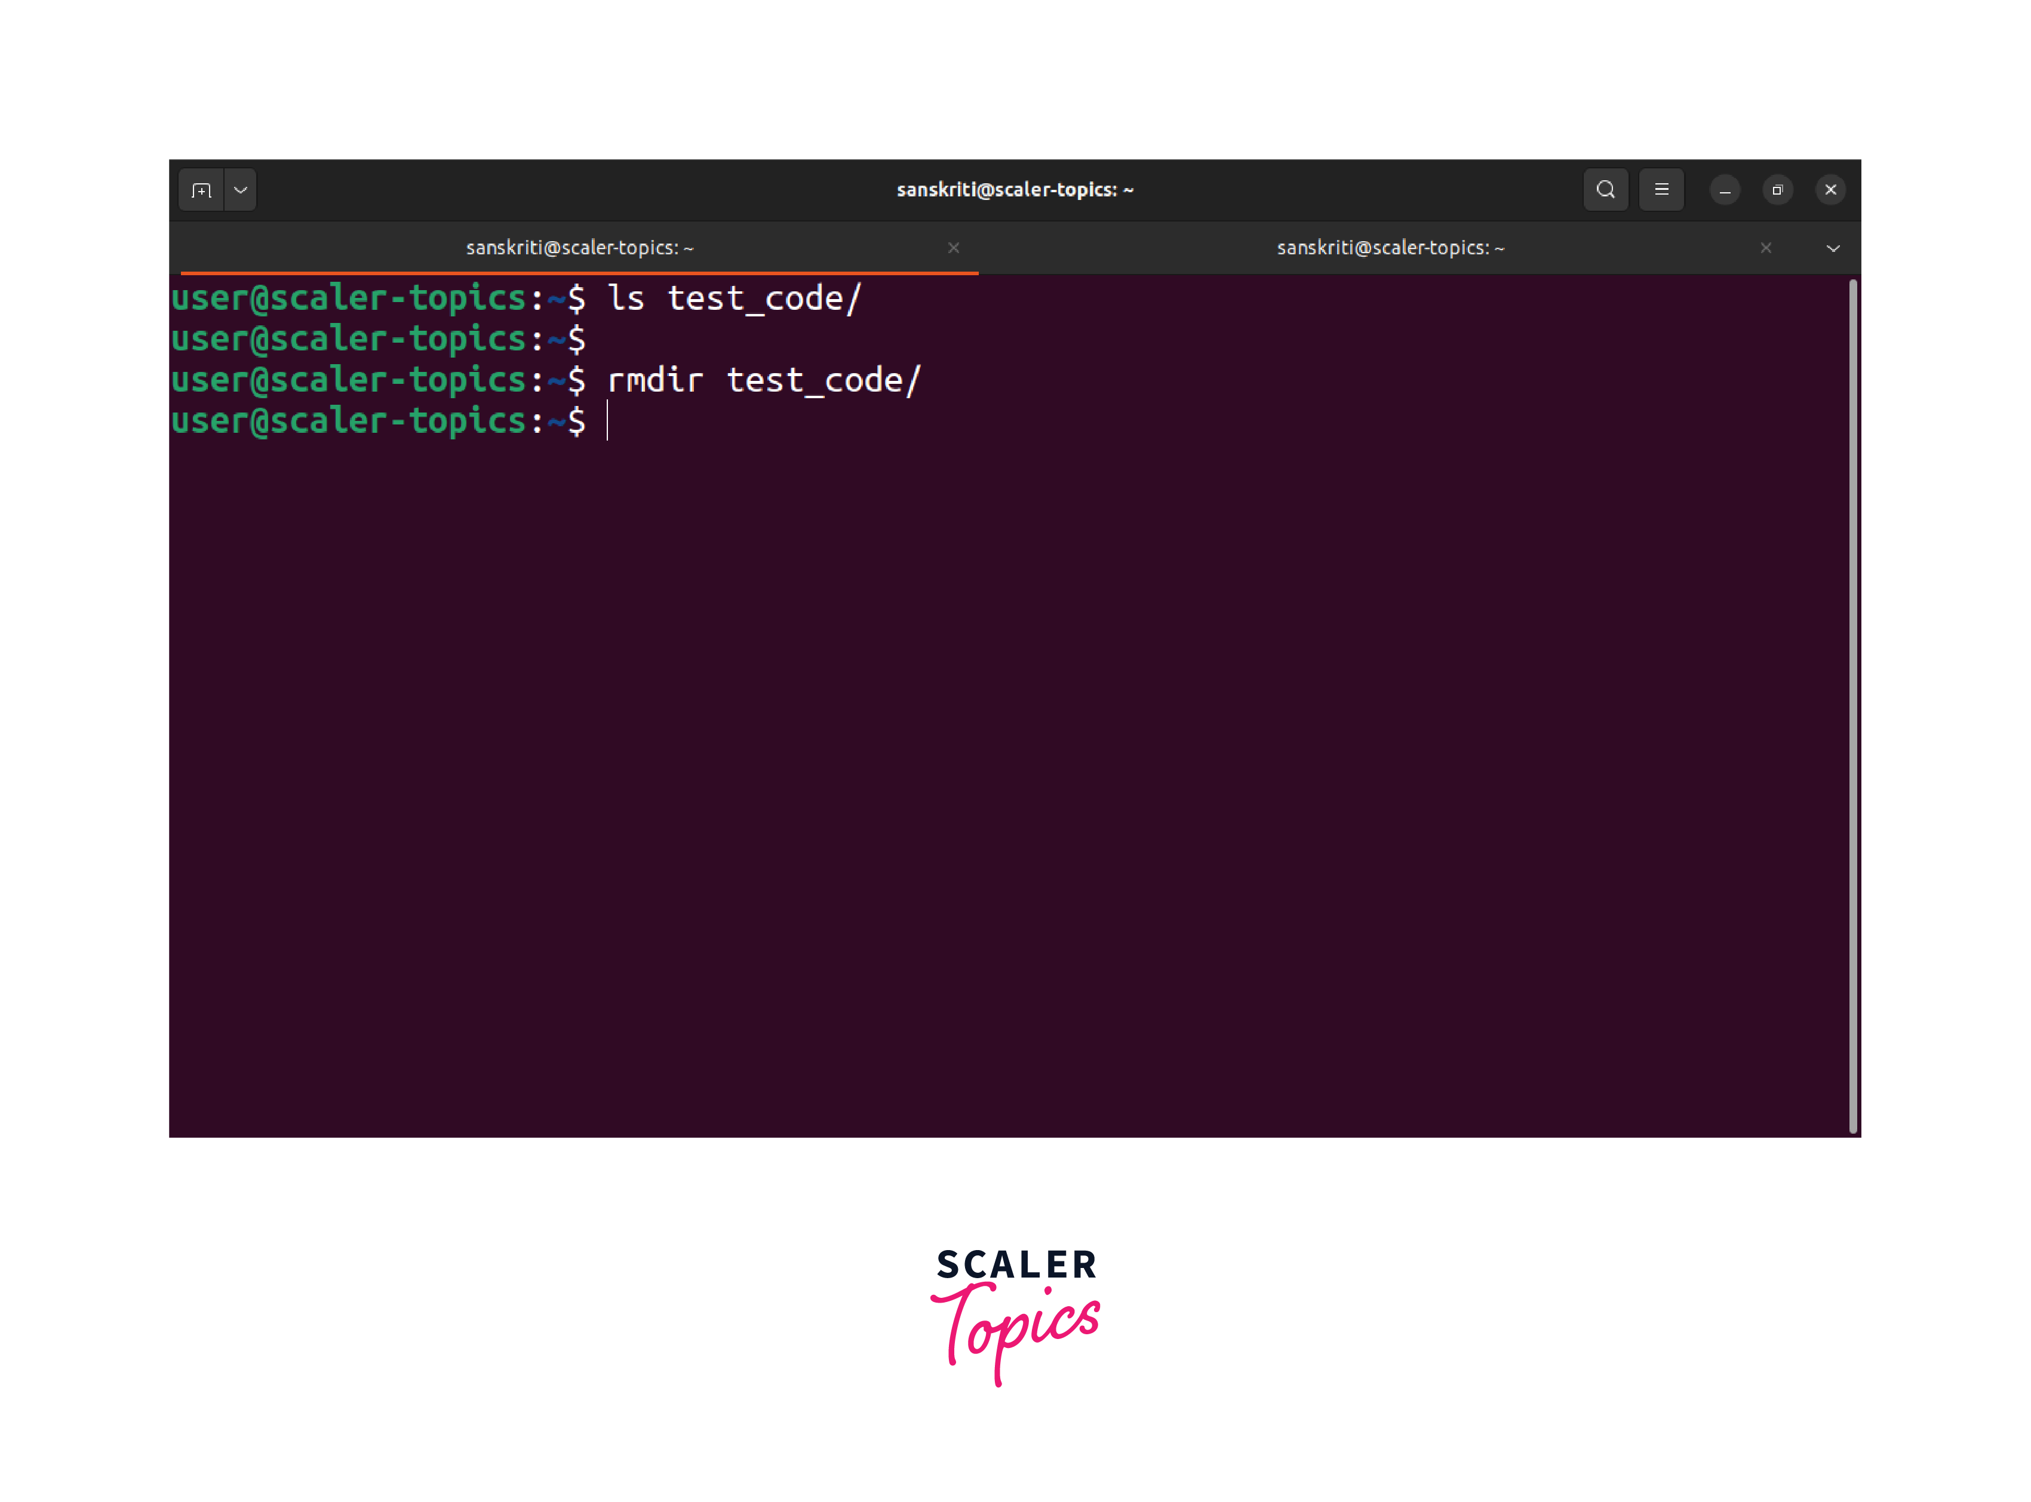Close the first terminal tab
The width and height of the screenshot is (2031, 1502).
(953, 248)
